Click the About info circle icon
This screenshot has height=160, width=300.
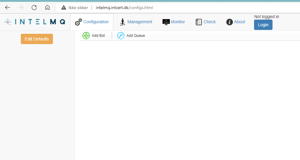tap(230, 22)
